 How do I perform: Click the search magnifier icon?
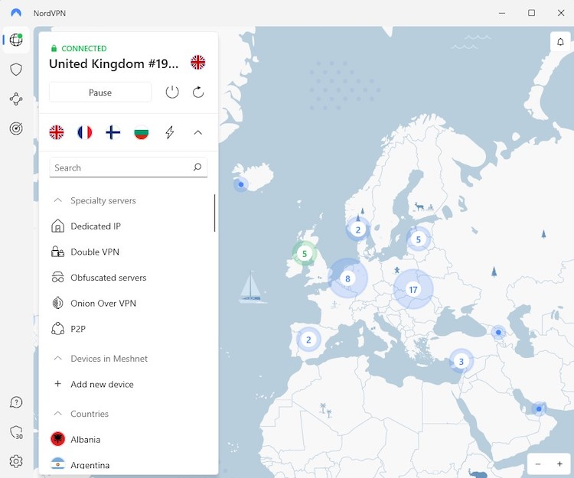point(197,167)
